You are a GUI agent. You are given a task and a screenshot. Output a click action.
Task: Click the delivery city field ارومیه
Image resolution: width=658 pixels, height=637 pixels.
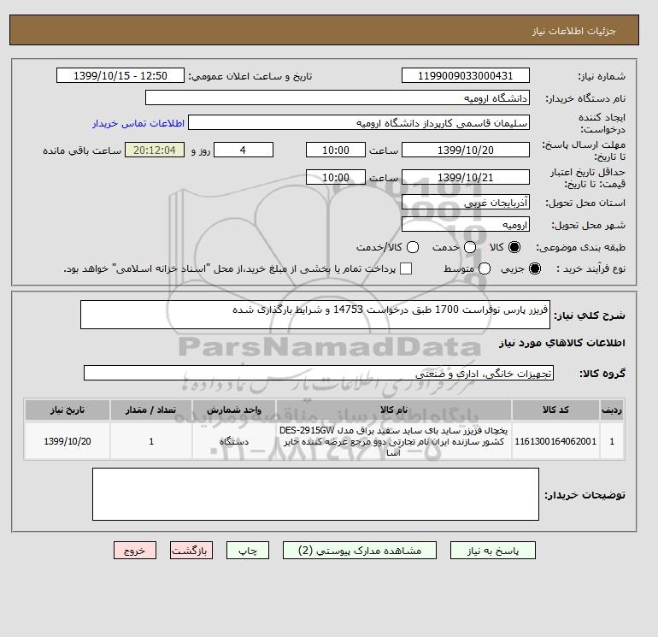coord(466,224)
